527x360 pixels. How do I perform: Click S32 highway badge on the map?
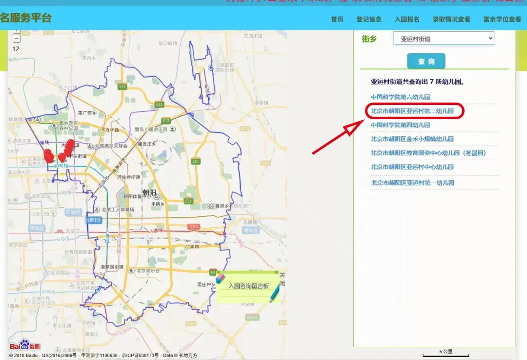159,105
